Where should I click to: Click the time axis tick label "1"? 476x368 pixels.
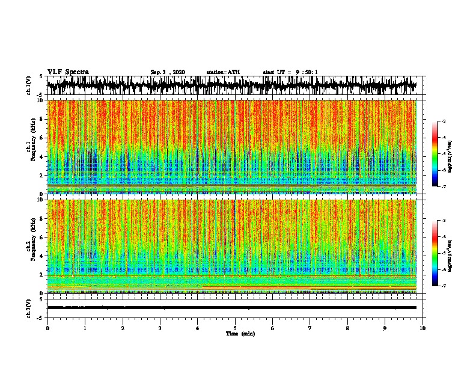coord(85,328)
